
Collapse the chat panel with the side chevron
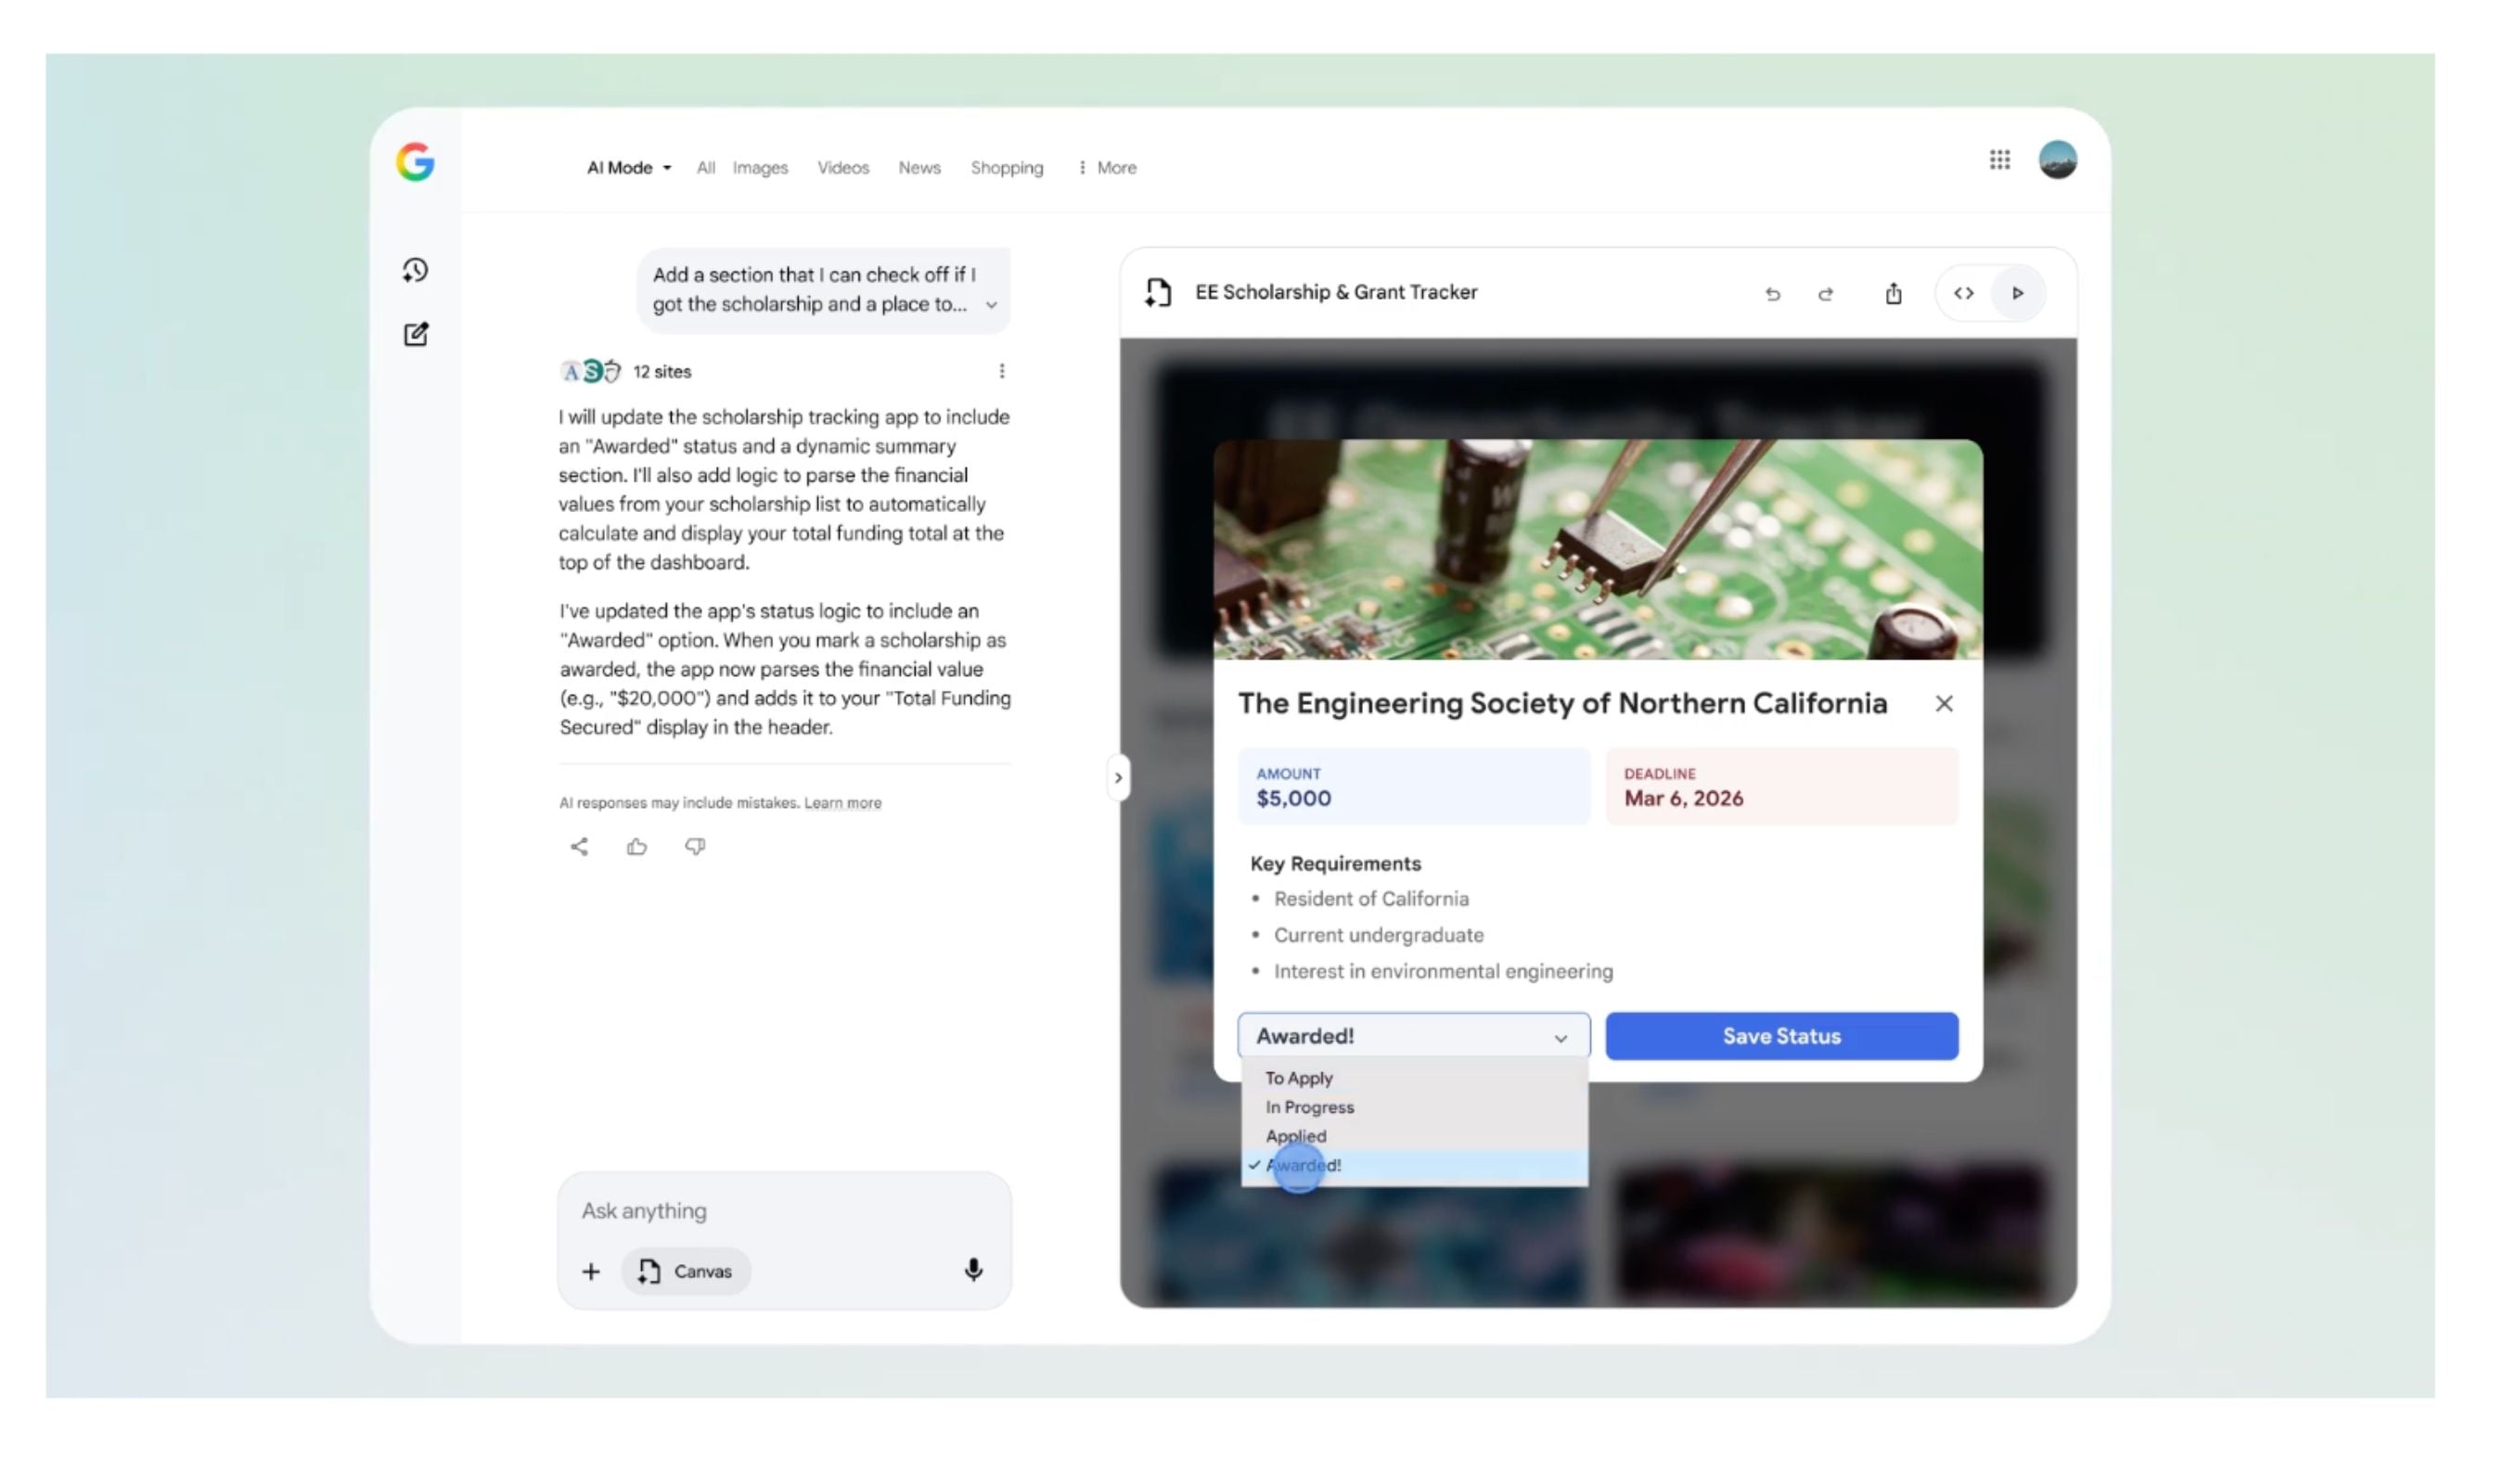coord(1118,778)
